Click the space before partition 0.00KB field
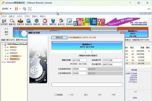 point(79,69)
